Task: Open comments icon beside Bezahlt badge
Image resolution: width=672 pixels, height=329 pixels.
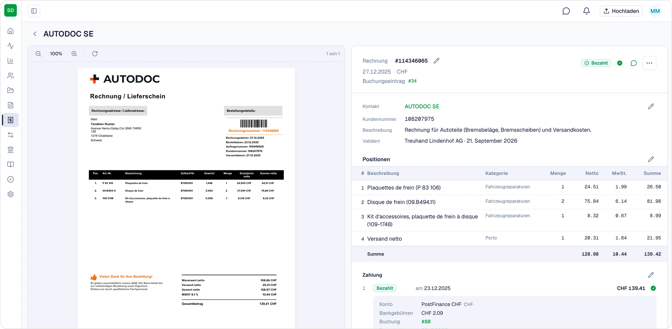Action: [x=634, y=63]
